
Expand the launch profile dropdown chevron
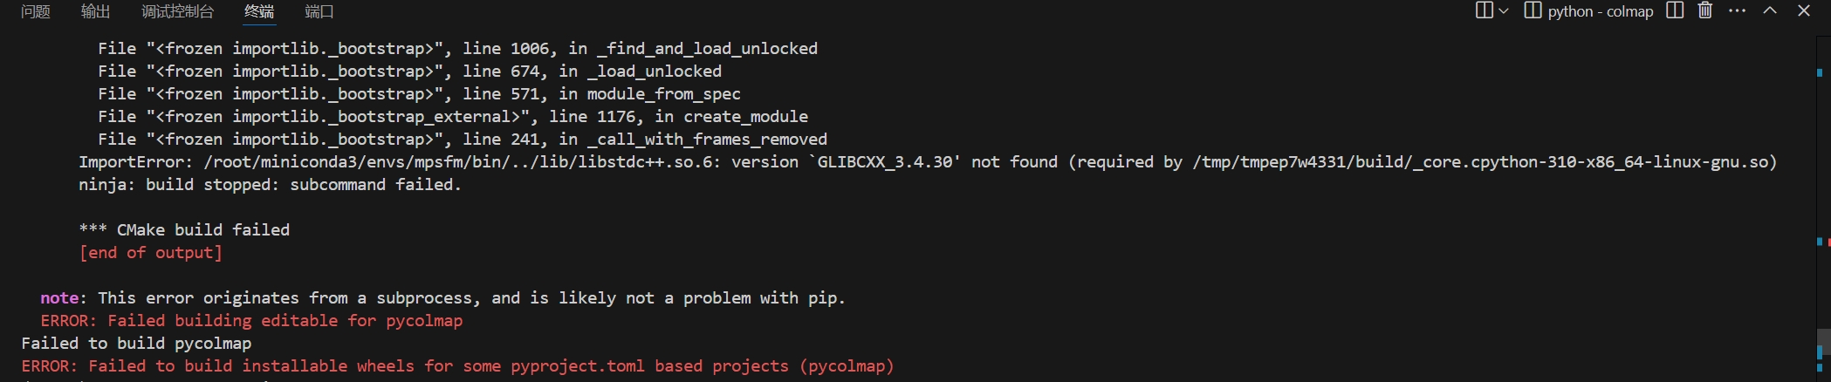pyautogui.click(x=1504, y=11)
